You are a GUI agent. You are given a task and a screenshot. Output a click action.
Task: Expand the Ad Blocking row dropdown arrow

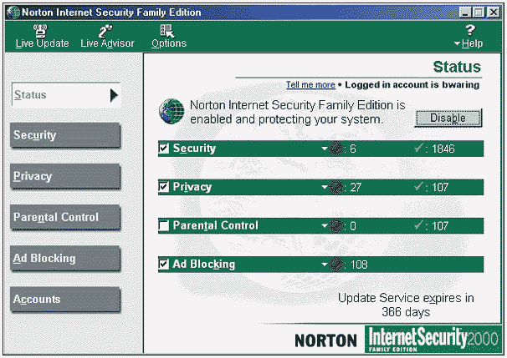325,265
